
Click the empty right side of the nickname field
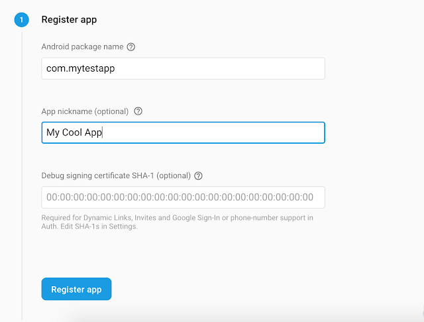click(x=265, y=133)
